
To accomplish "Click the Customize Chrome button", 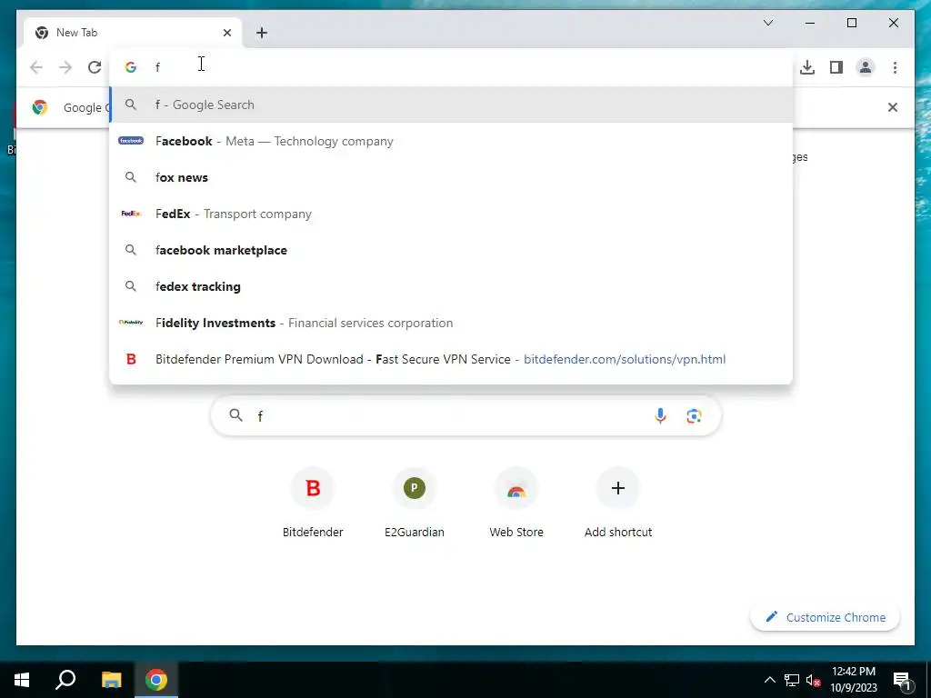I will [826, 617].
